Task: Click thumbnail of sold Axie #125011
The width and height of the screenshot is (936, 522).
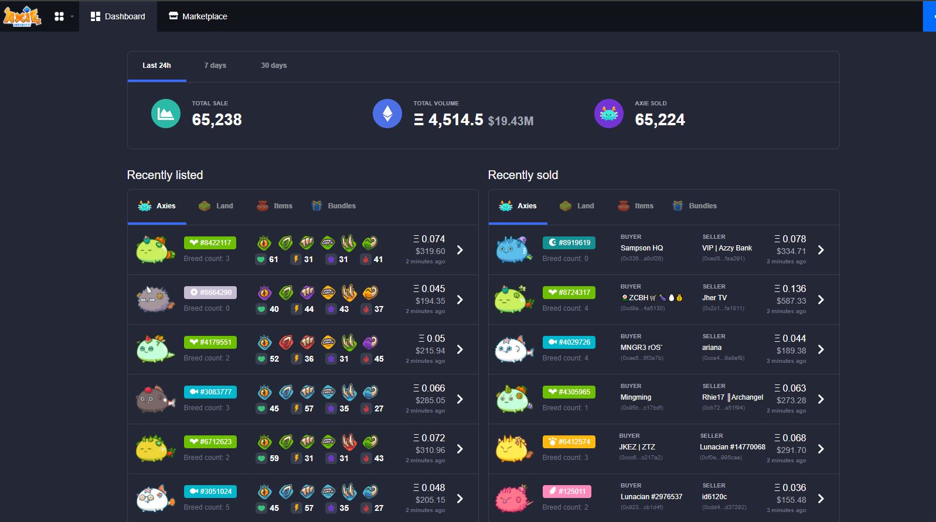Action: click(515, 499)
